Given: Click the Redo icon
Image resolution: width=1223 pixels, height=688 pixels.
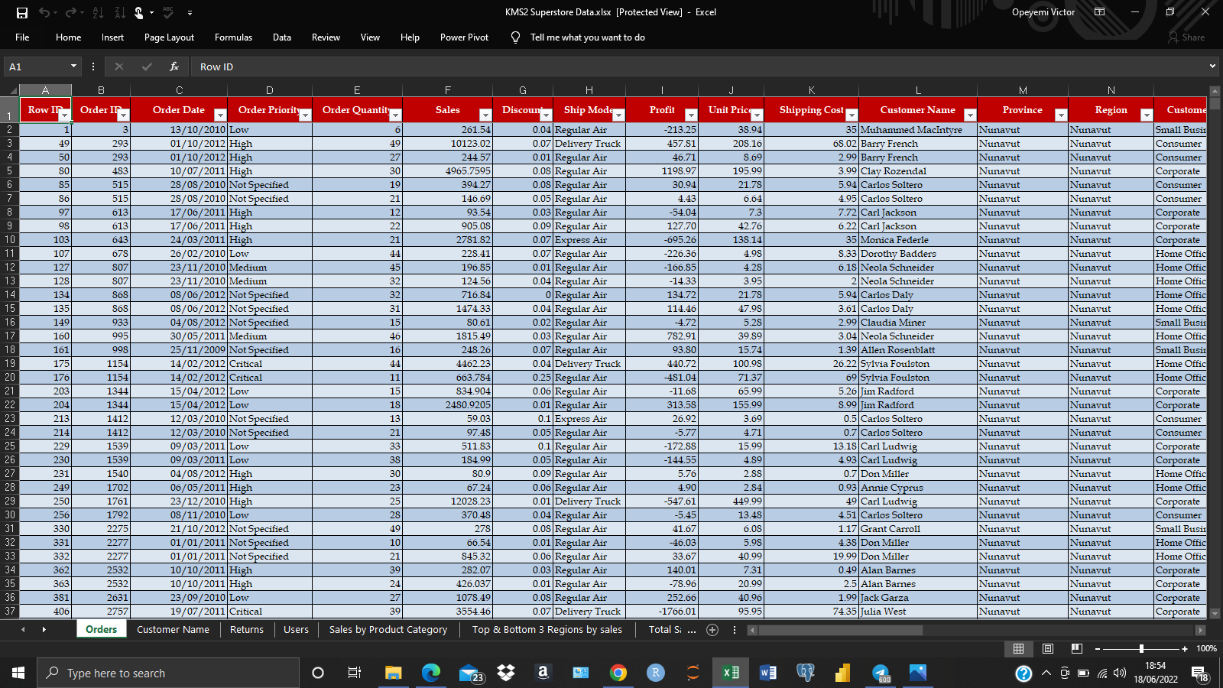Looking at the screenshot, I should point(70,11).
